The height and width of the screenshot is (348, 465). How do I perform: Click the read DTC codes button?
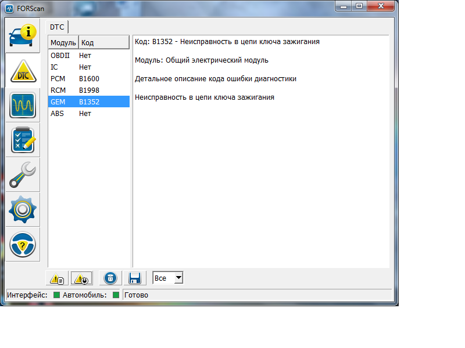click(x=58, y=278)
